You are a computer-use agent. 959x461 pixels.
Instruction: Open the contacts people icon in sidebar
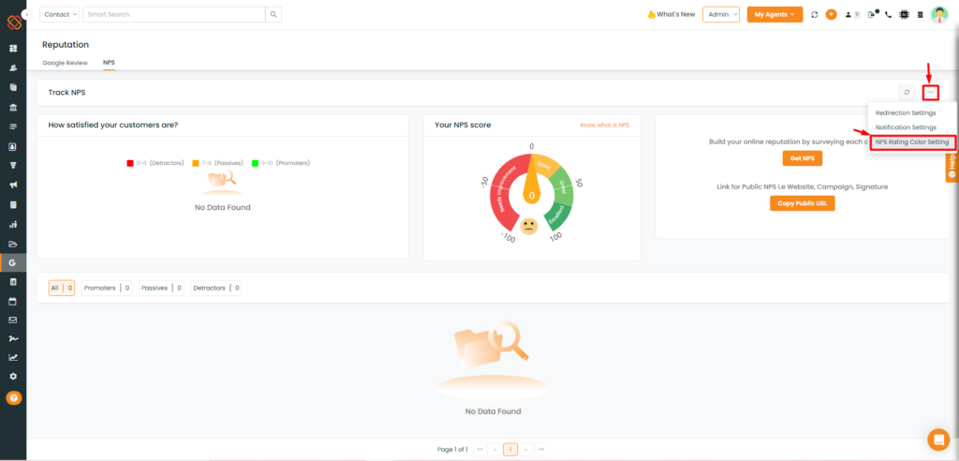[x=13, y=68]
